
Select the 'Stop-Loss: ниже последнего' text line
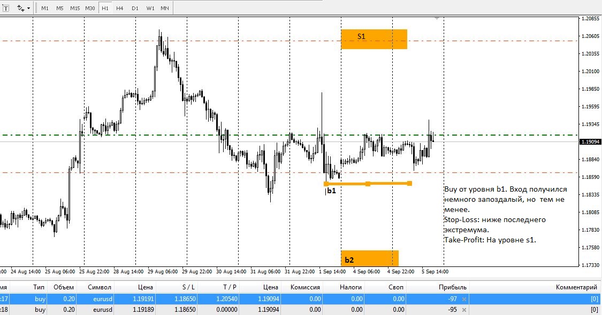pyautogui.click(x=495, y=219)
